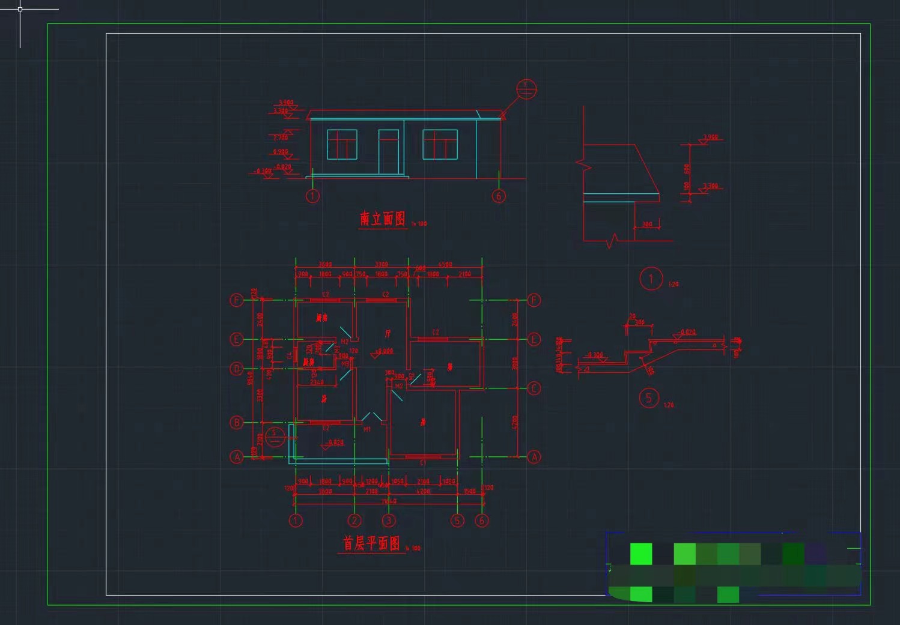Click axis bubble A on plan's right side
The image size is (900, 625).
coord(534,457)
